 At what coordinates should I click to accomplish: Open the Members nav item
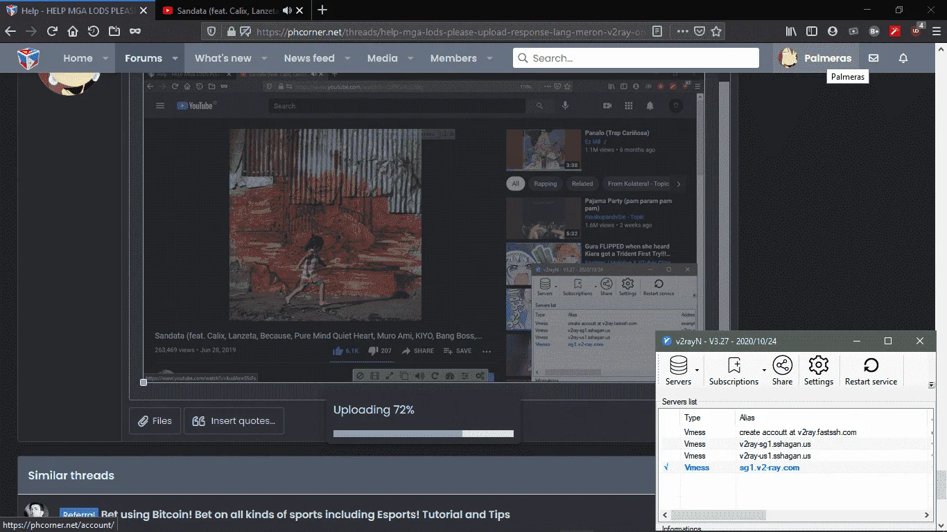pyautogui.click(x=453, y=58)
